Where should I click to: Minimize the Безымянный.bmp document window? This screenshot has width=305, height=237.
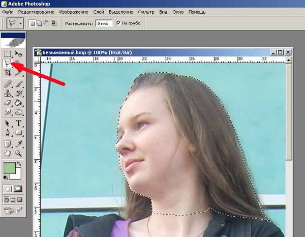click(273, 52)
